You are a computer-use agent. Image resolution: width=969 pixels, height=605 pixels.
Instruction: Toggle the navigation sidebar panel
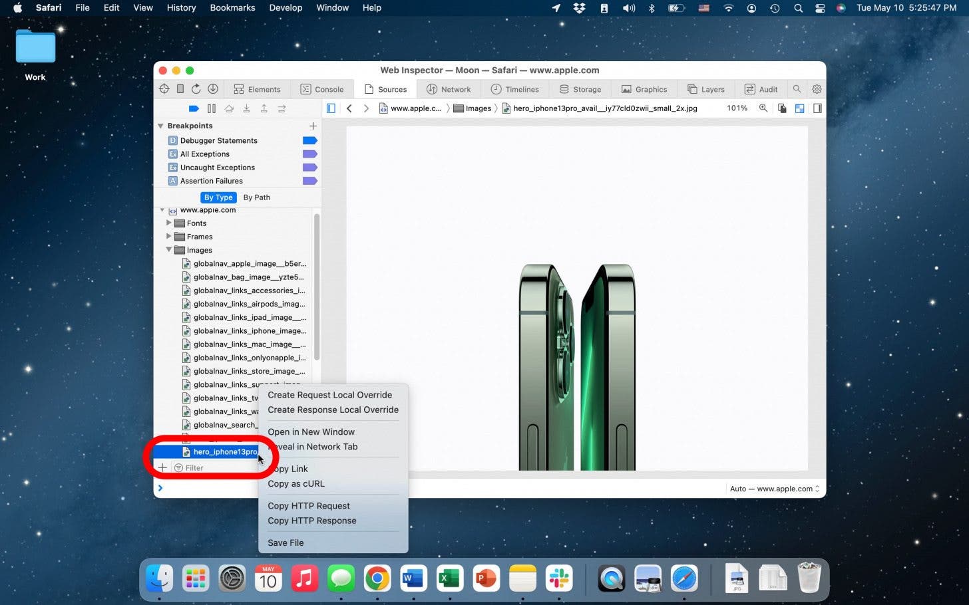331,108
